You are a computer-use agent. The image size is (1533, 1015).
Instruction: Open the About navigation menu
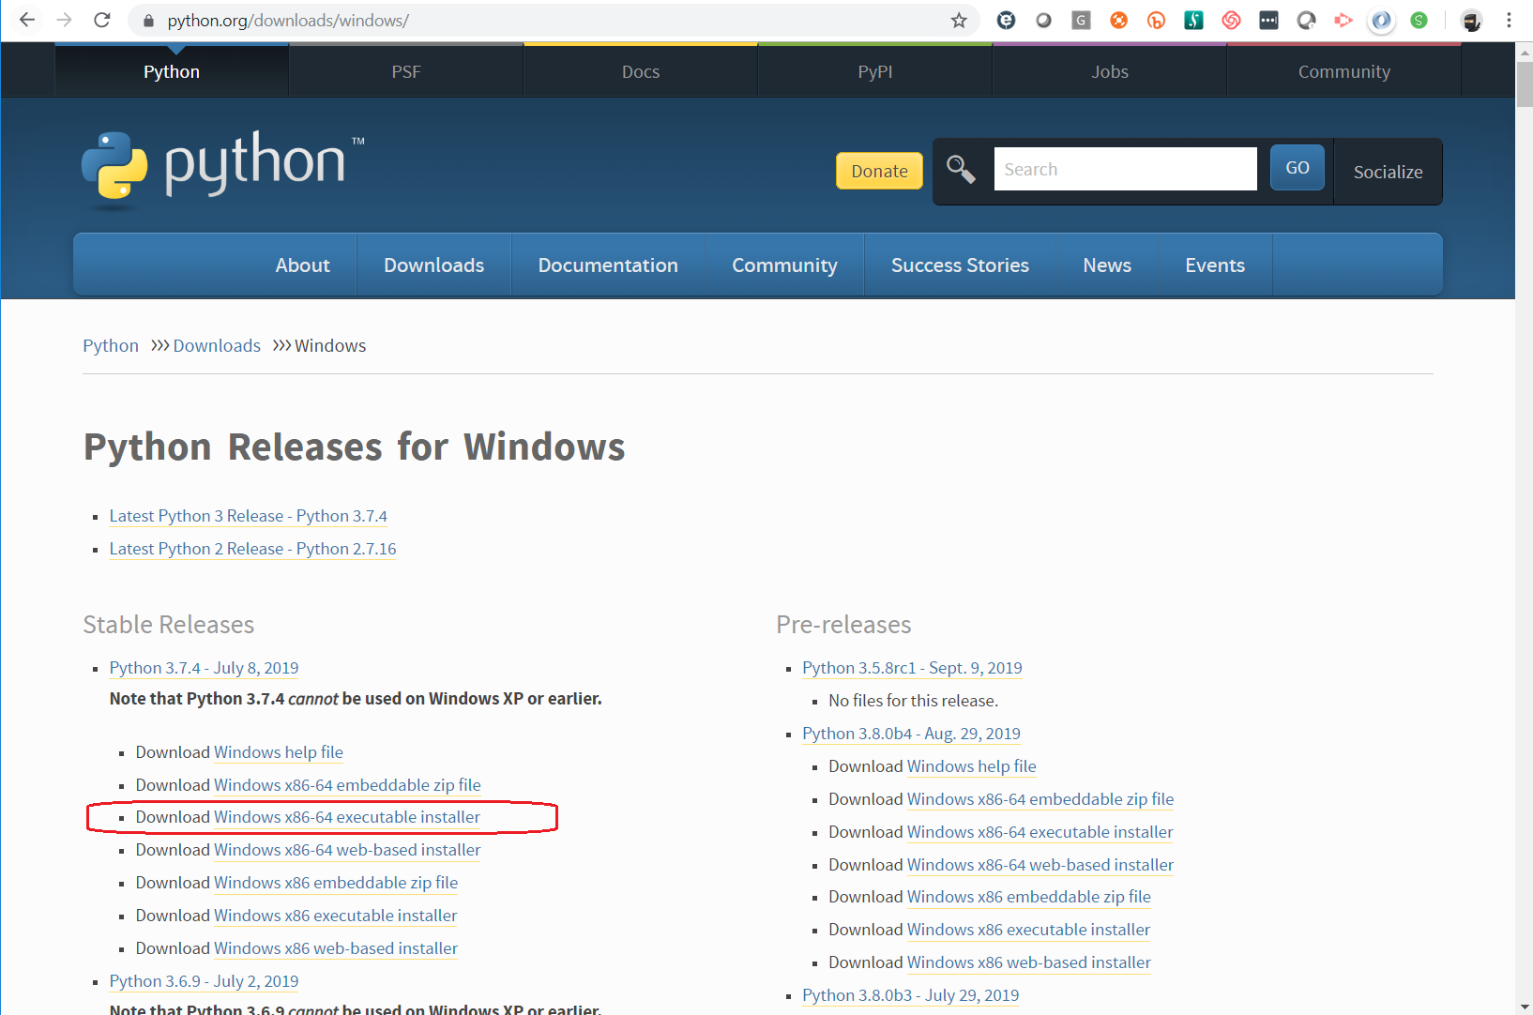click(x=302, y=265)
